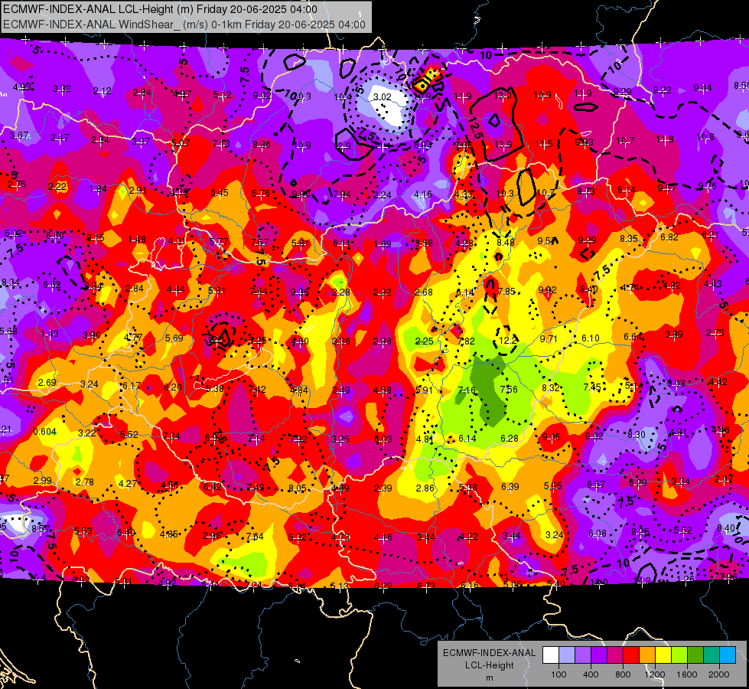Click the value 2.78
Image resolution: width=749 pixels, height=689 pixels.
[85, 482]
